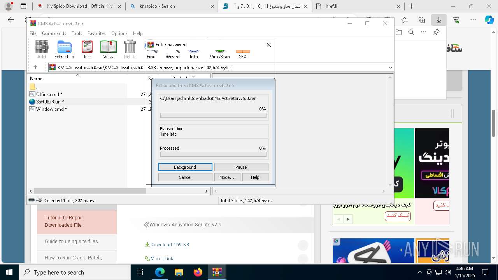Click Help in the extraction dialog

coord(255,177)
